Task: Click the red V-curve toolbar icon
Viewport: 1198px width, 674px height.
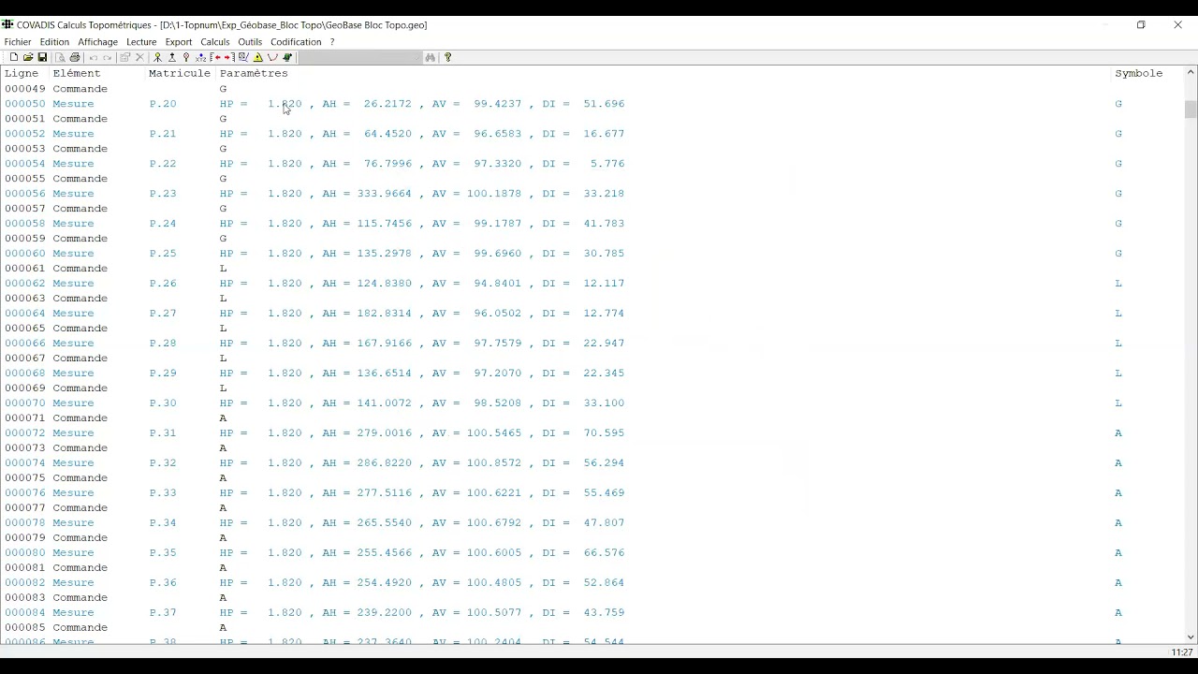Action: point(272,57)
